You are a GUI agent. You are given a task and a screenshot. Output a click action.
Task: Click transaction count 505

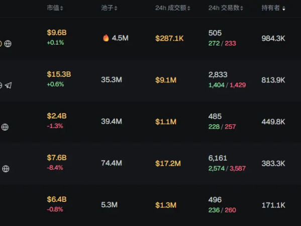click(215, 33)
